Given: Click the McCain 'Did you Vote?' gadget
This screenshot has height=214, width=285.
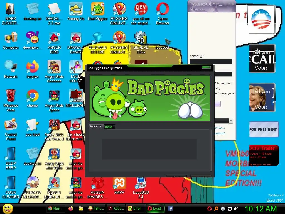Looking at the screenshot, I should 262,59.
